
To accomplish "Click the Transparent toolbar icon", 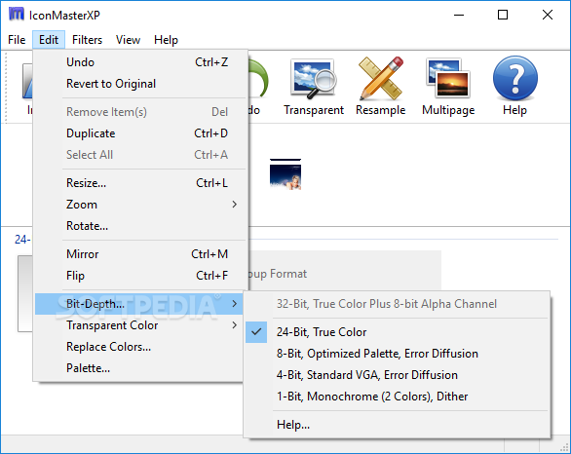I will (x=314, y=87).
